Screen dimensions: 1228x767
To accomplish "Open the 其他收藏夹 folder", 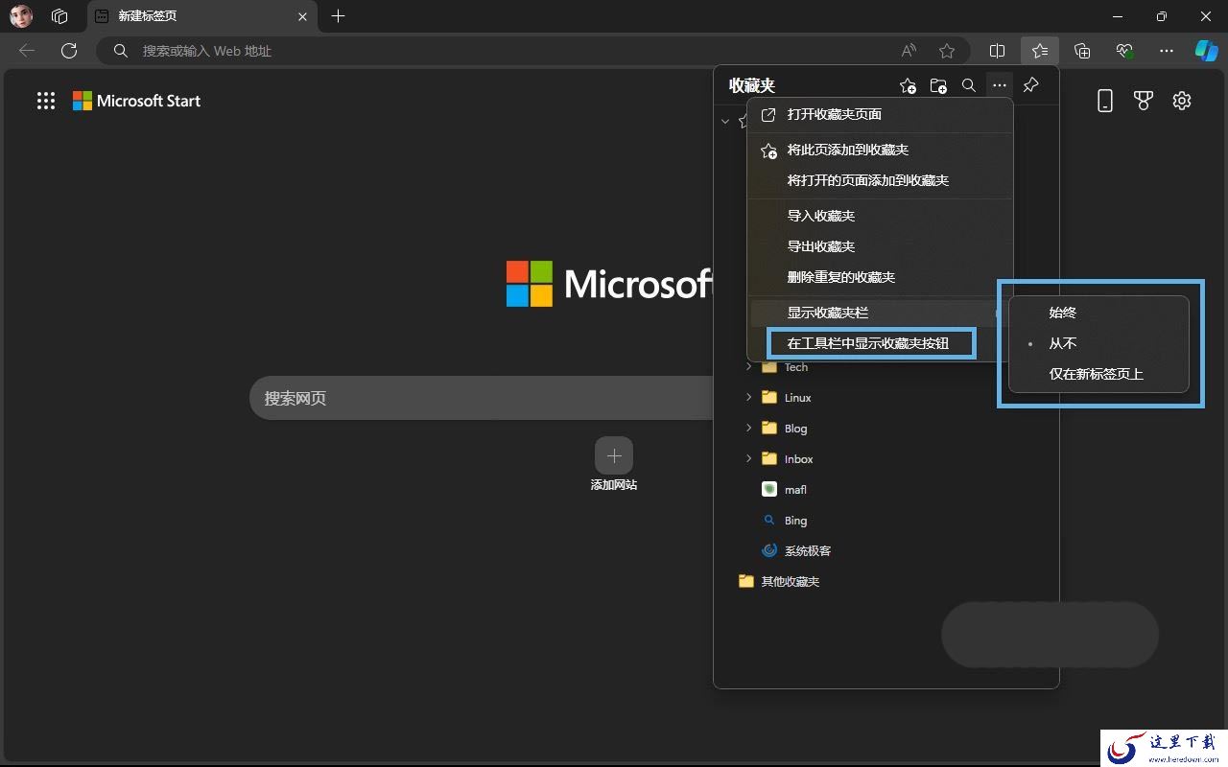I will pos(779,582).
